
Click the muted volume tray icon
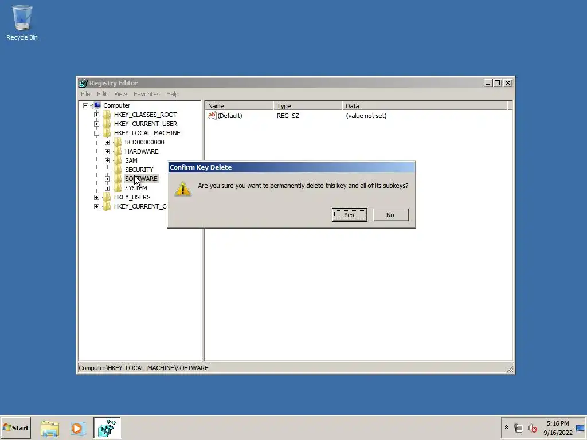(533, 427)
